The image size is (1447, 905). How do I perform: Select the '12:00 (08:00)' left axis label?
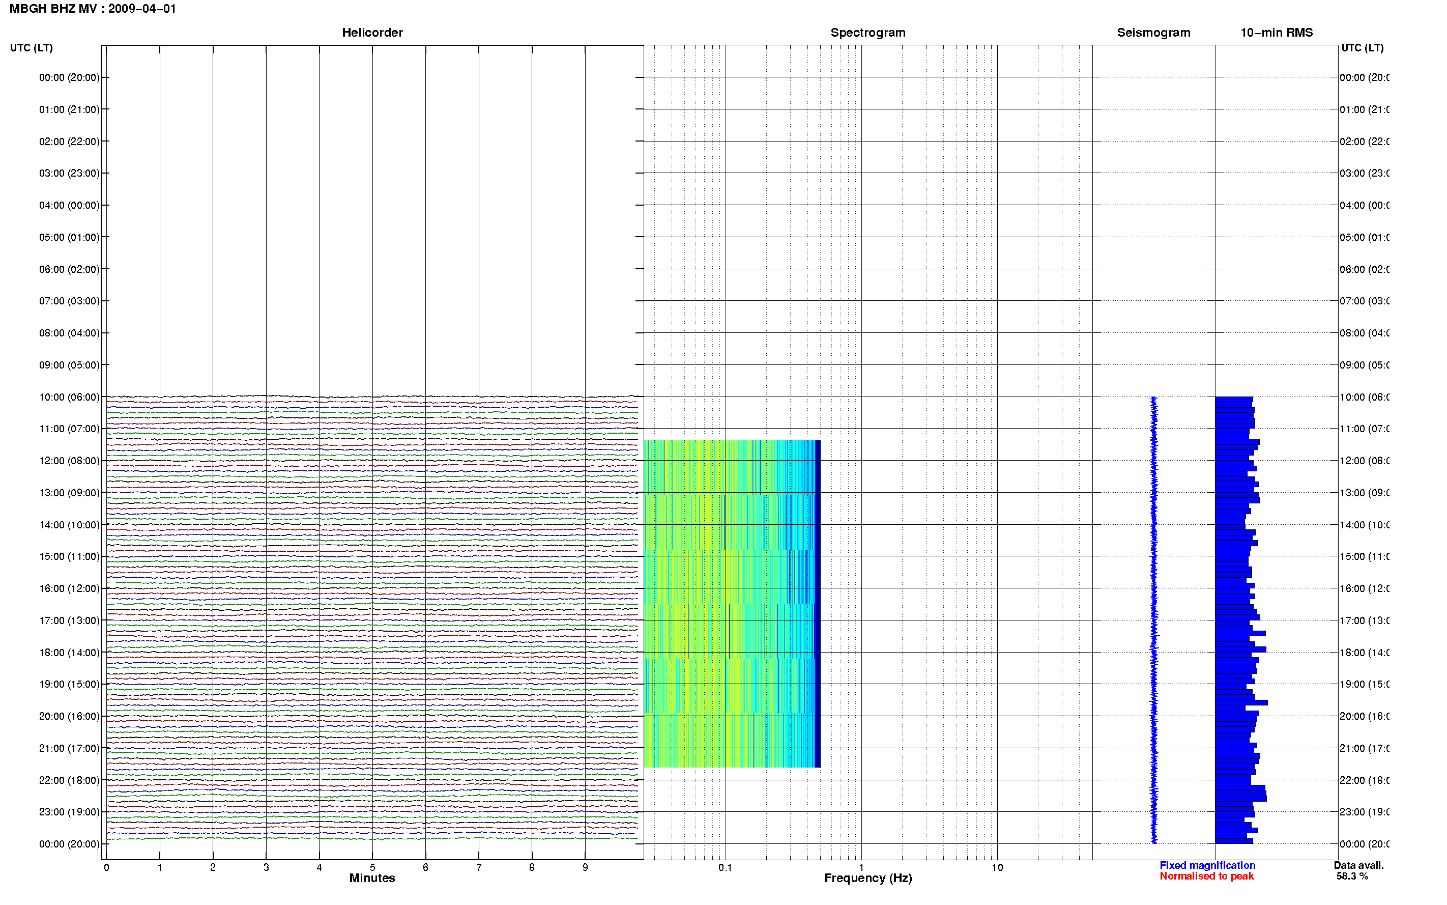(69, 461)
